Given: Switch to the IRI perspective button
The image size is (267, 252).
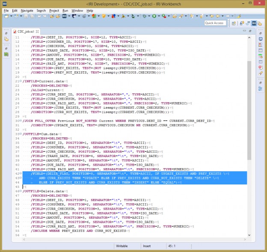Looking at the screenshot, I should (254, 23).
